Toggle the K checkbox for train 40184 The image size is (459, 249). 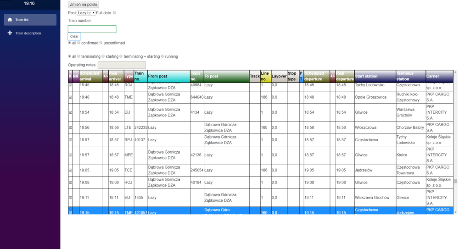coord(70,183)
